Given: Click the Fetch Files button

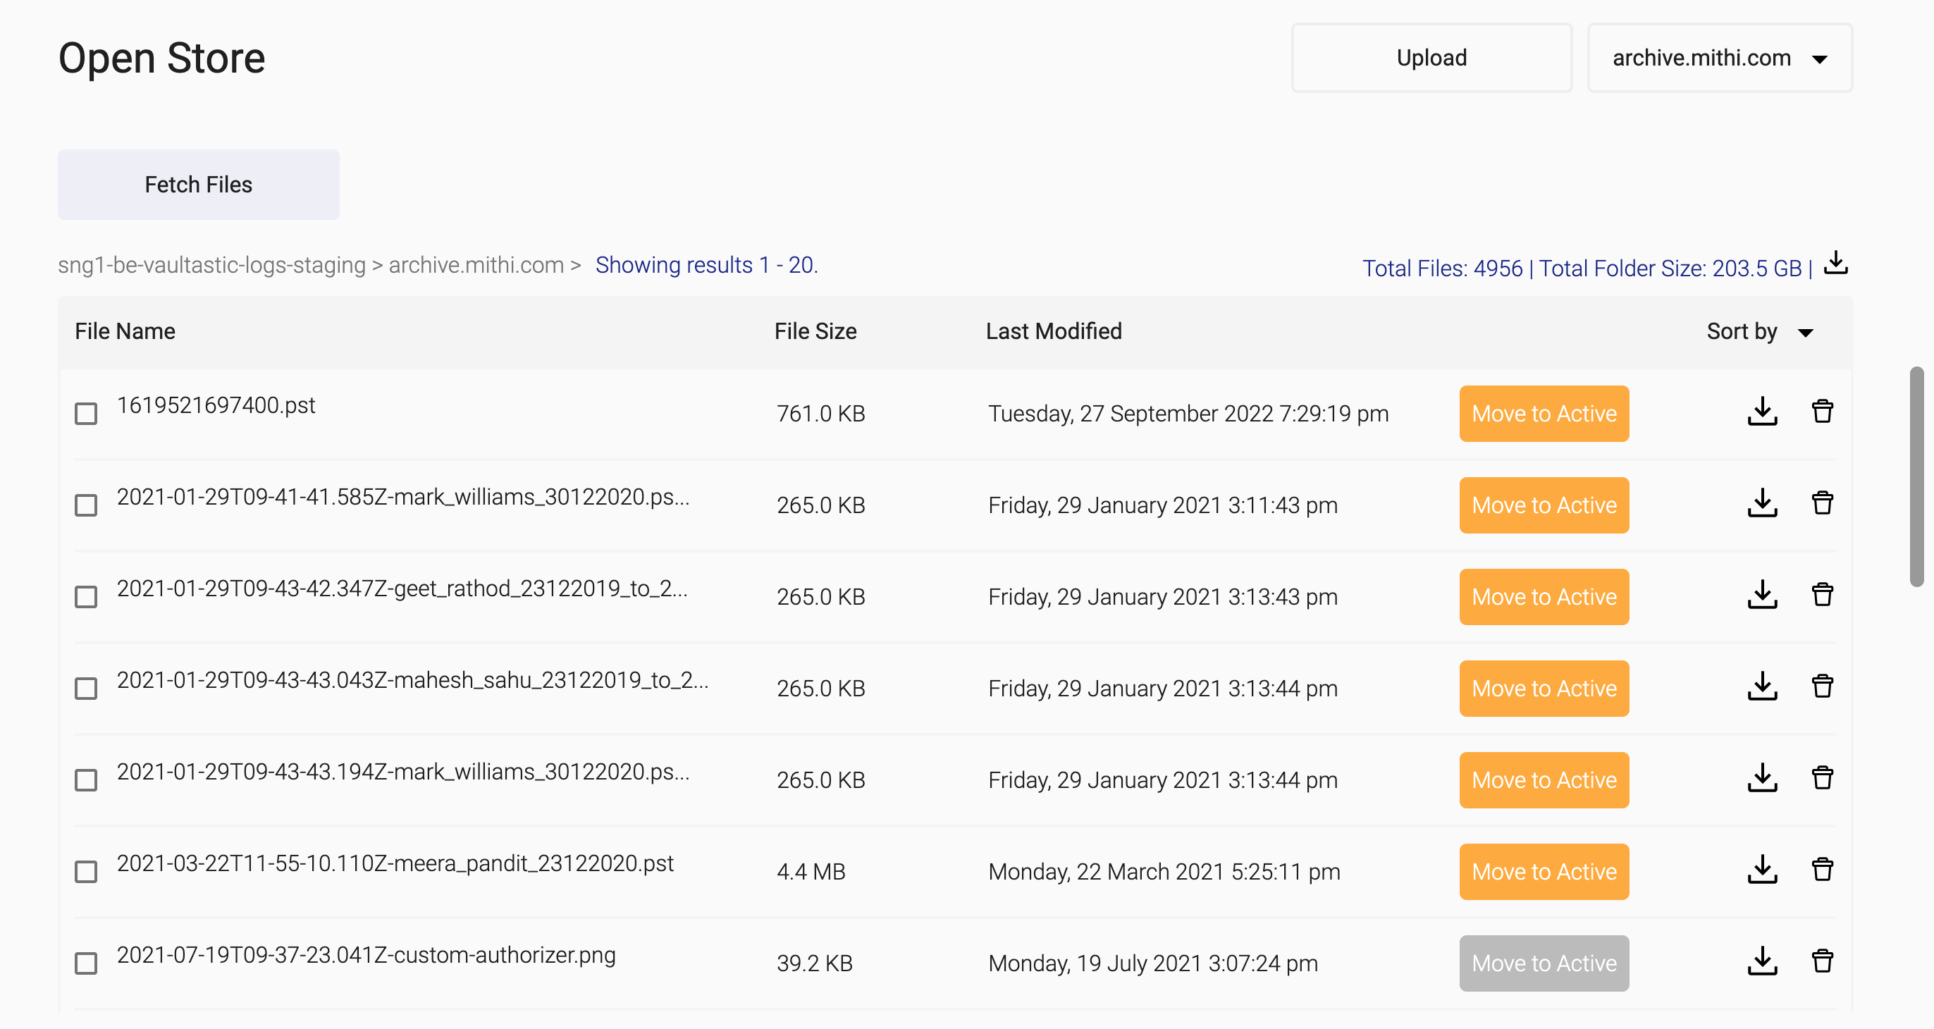Looking at the screenshot, I should click(x=198, y=185).
